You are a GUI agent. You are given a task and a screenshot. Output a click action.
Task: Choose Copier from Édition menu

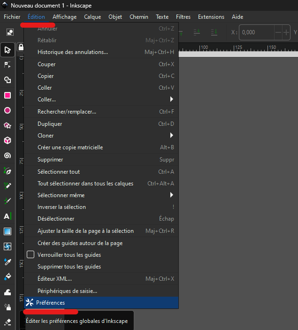coord(101,76)
